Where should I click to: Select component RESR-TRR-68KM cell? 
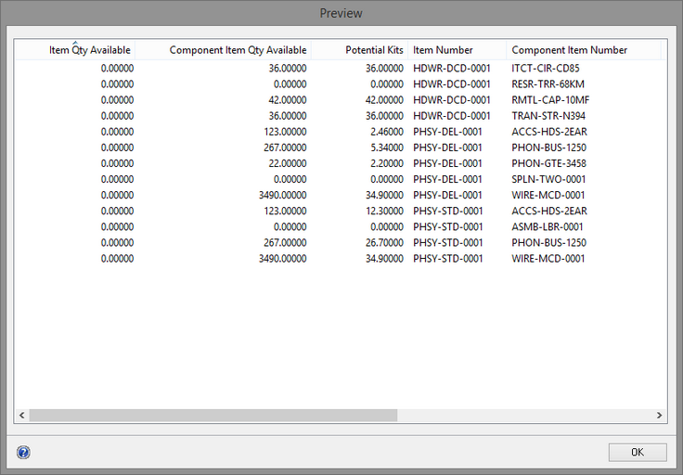(548, 84)
